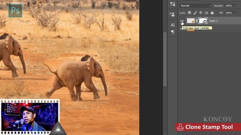The height and width of the screenshot is (135, 241).
Task: Open the Opacity slider dropdown arrow
Action: [x=235, y=6]
